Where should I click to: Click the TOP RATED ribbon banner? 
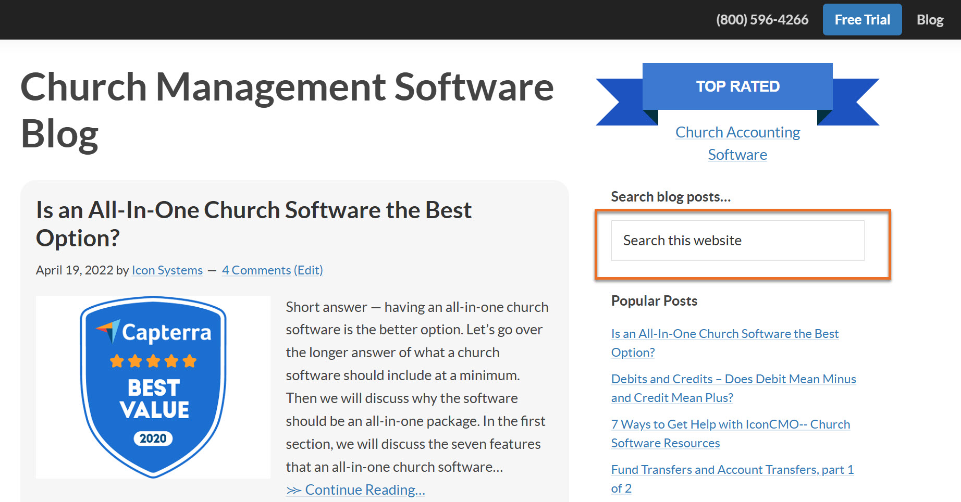point(737,86)
